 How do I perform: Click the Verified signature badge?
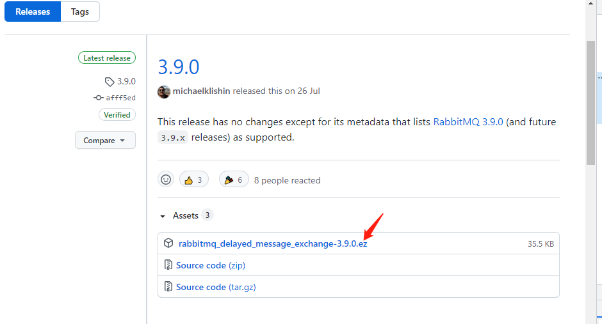(x=117, y=115)
